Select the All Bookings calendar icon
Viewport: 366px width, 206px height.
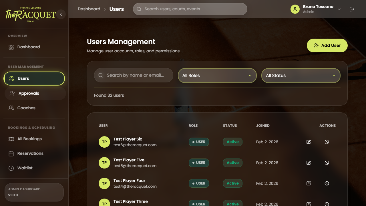coord(11,139)
